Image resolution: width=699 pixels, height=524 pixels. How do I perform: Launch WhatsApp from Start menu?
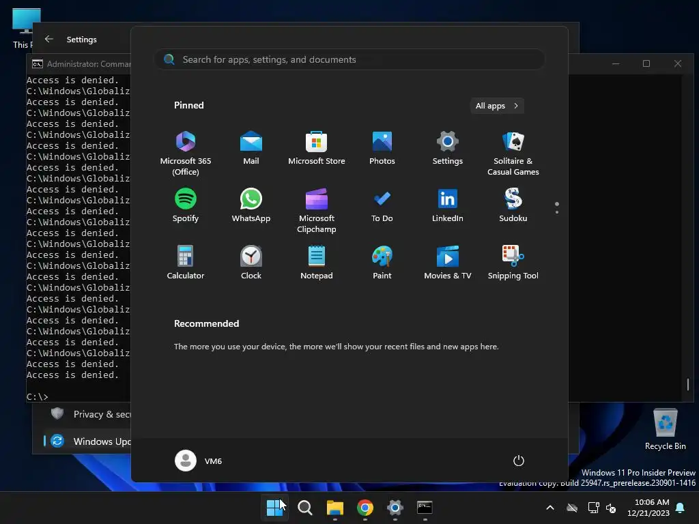coord(251,205)
